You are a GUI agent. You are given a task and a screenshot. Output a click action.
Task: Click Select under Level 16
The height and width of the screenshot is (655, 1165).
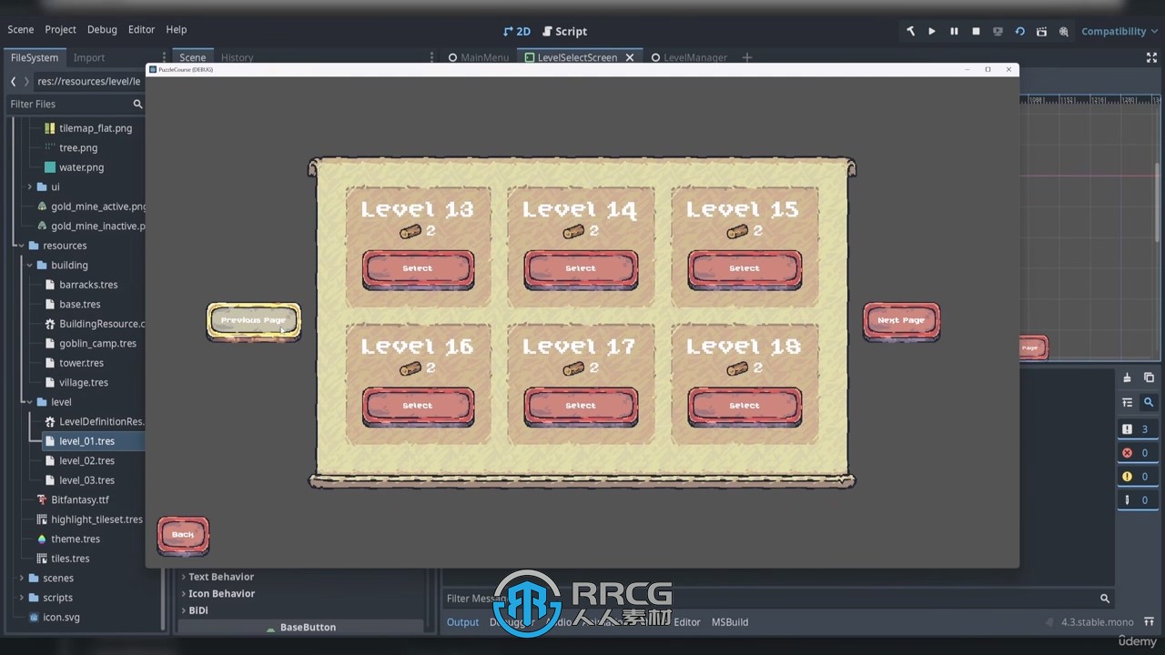[x=418, y=406]
